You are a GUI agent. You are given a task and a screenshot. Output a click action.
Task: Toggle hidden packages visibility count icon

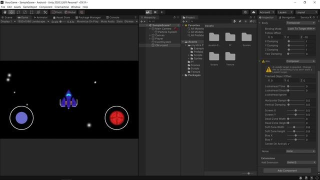click(x=252, y=21)
